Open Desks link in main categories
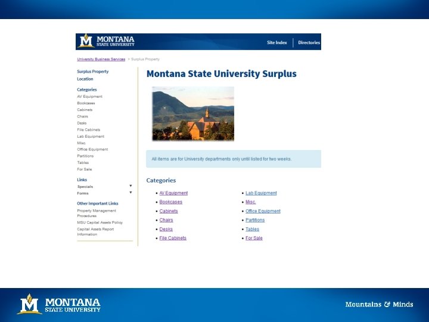 pyautogui.click(x=166, y=229)
